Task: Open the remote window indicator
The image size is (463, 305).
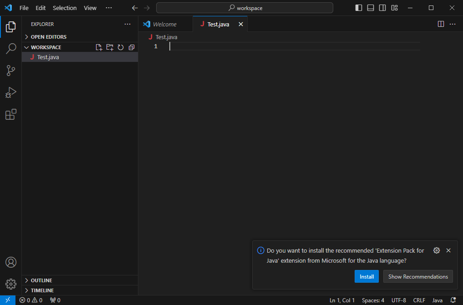Action: (8, 300)
